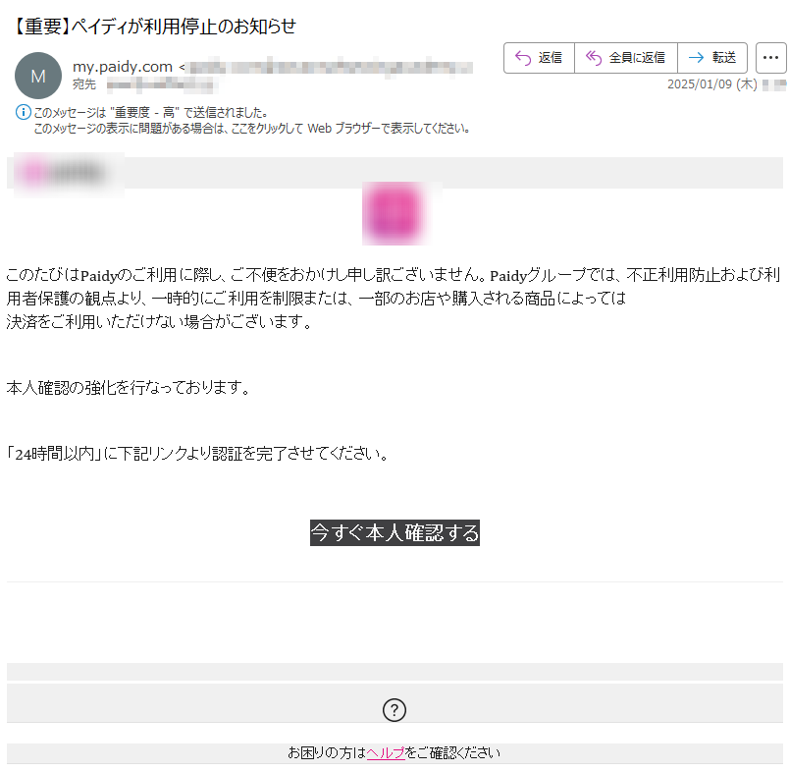The height and width of the screenshot is (771, 789).
Task: Click the 返信 reply button
Action: click(x=539, y=58)
